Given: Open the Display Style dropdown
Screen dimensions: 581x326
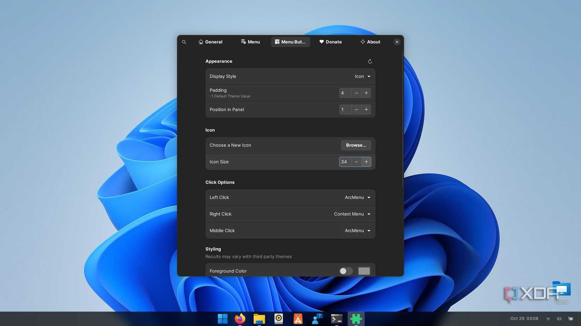Looking at the screenshot, I should pos(362,76).
